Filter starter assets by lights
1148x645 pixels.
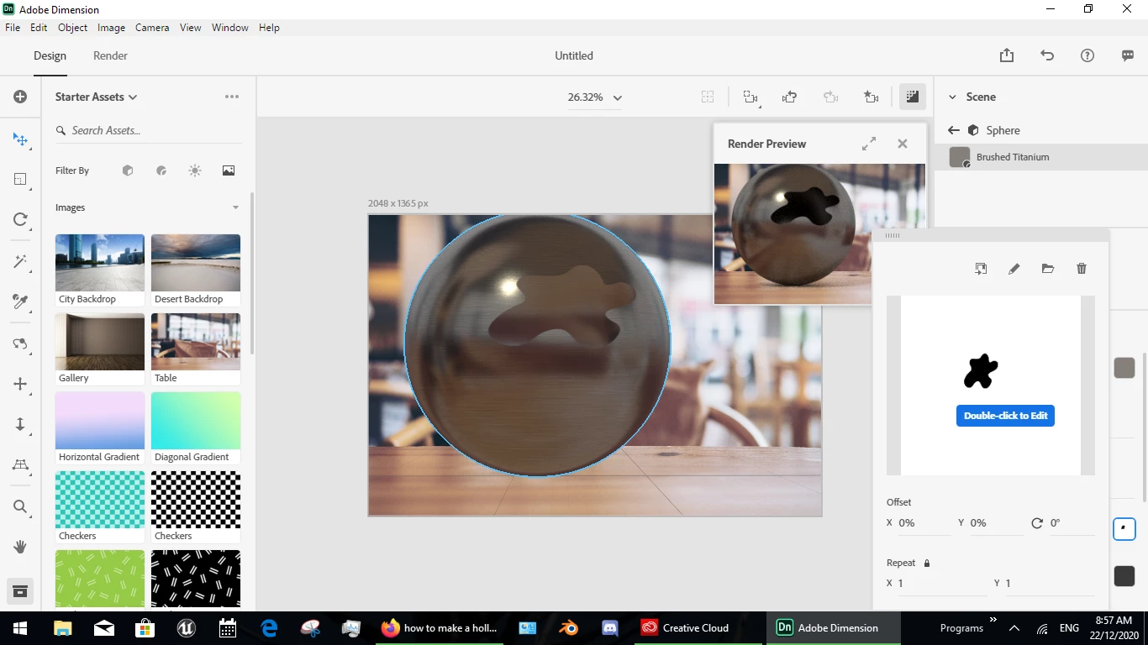click(195, 170)
